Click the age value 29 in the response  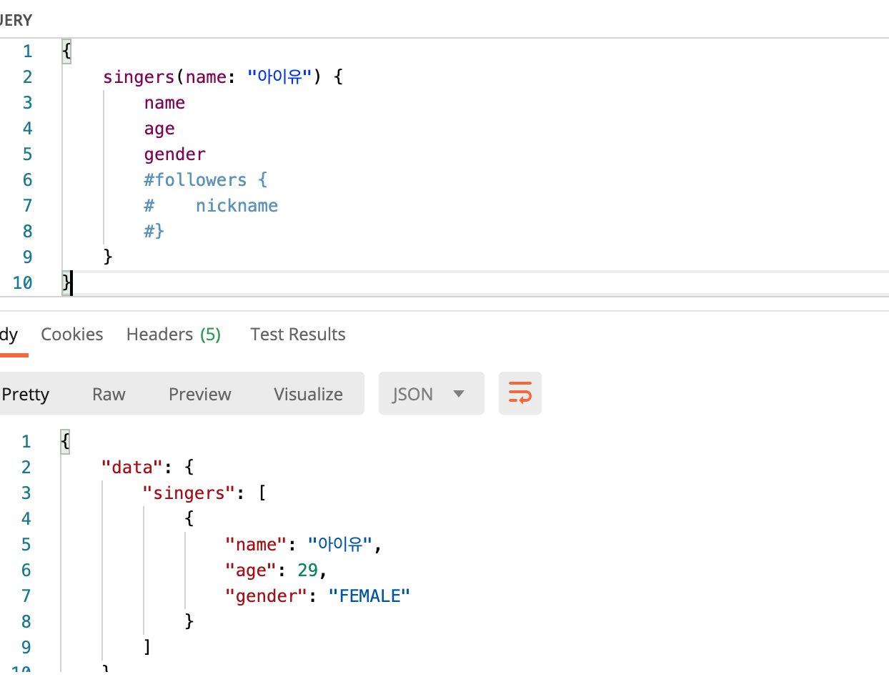(308, 570)
